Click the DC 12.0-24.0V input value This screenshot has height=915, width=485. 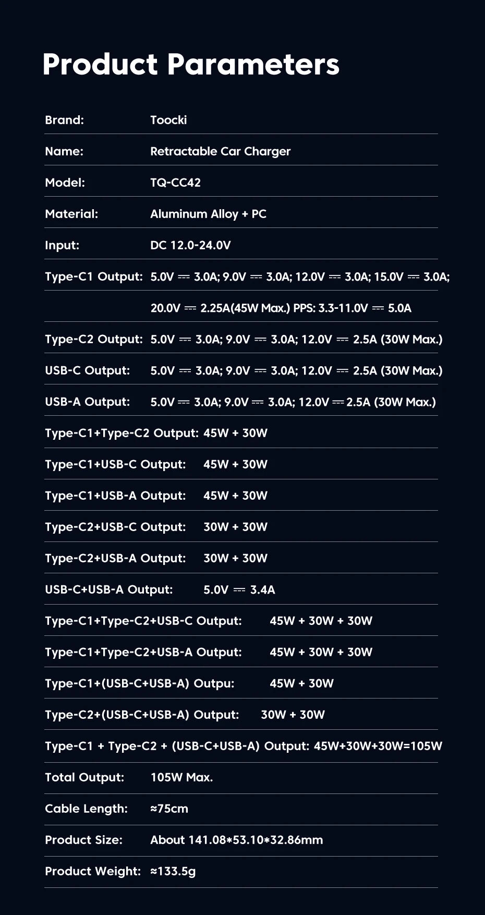[x=190, y=245]
